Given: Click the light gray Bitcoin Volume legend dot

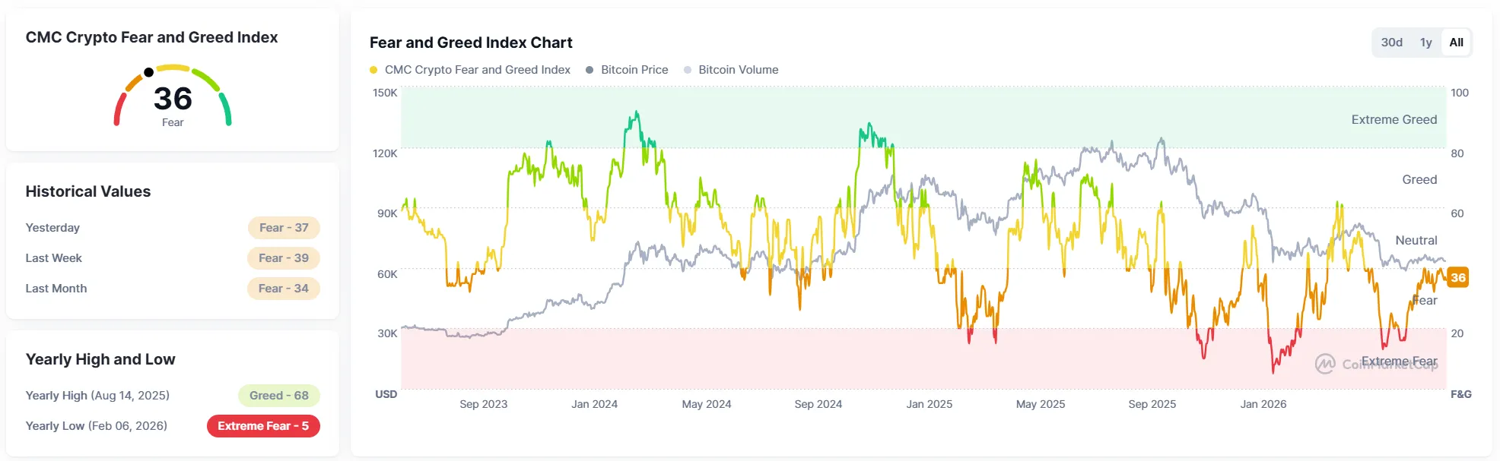Looking at the screenshot, I should 688,70.
